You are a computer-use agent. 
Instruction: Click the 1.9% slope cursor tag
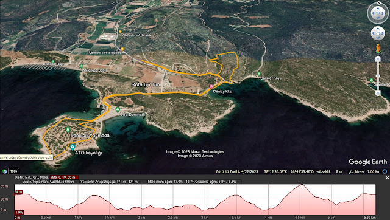[x=19, y=213]
